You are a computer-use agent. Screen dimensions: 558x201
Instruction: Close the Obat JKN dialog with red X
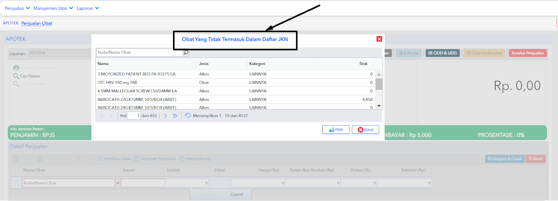click(379, 39)
